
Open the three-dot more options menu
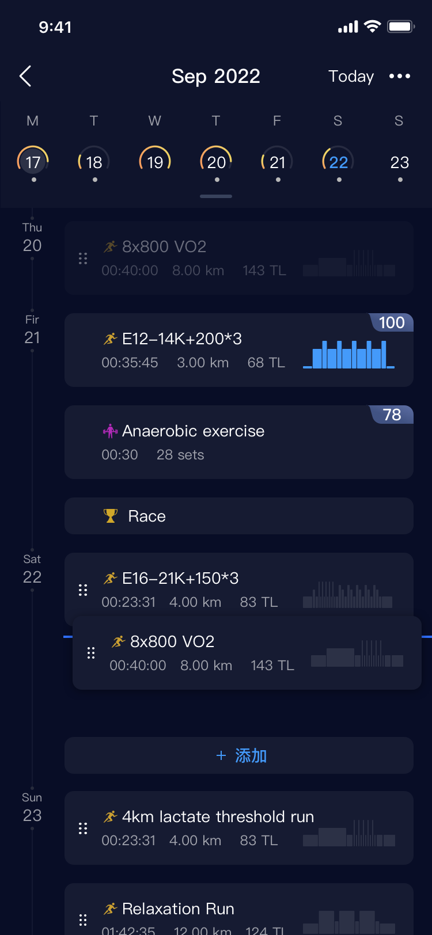click(400, 76)
